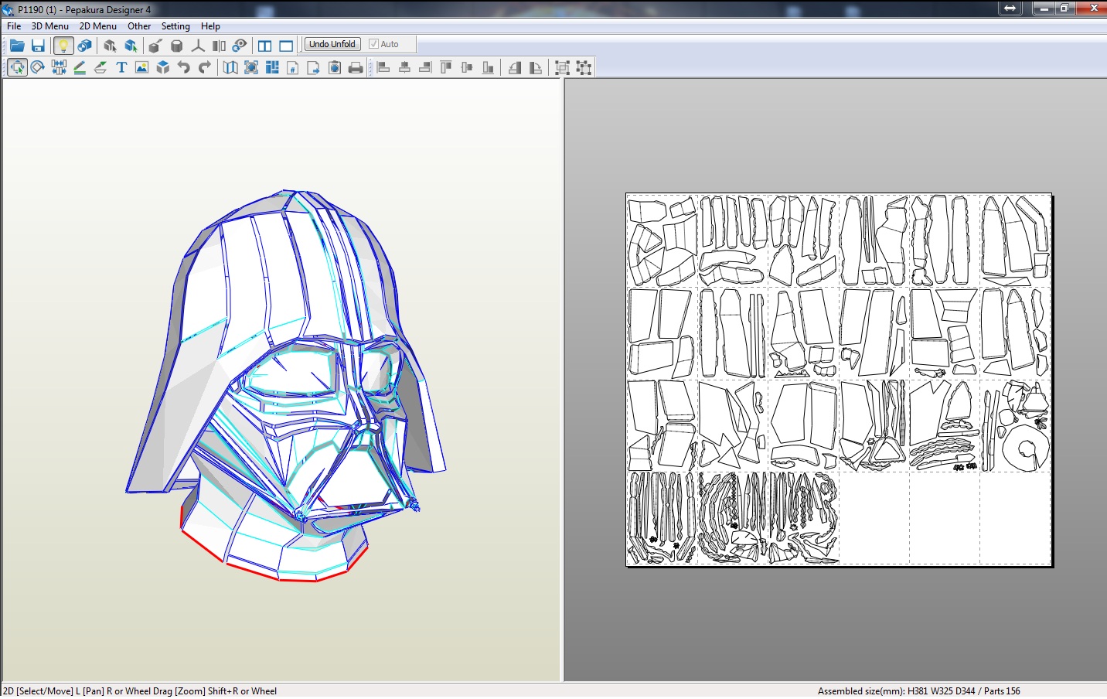This screenshot has height=699, width=1107.
Task: Click the Print icon
Action: click(x=355, y=67)
